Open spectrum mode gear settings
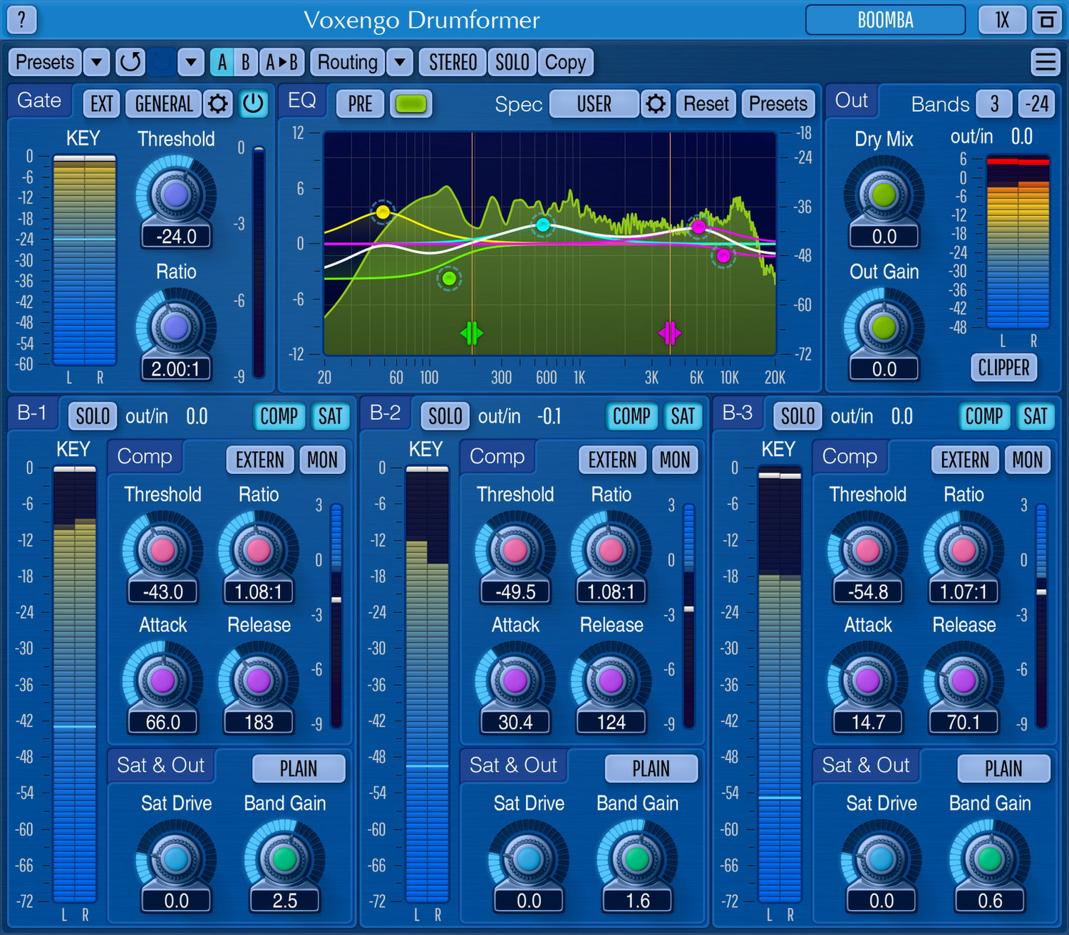 click(655, 104)
